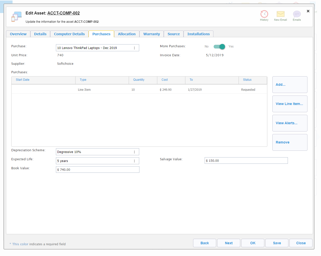Click the quantity 10 cell
This screenshot has width=321, height=256.
tap(133, 90)
